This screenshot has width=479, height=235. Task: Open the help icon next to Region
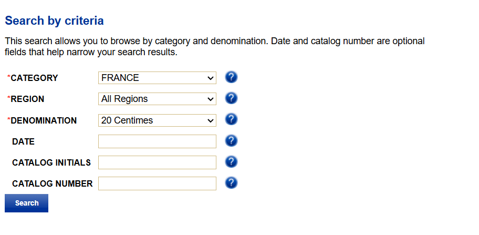click(231, 99)
